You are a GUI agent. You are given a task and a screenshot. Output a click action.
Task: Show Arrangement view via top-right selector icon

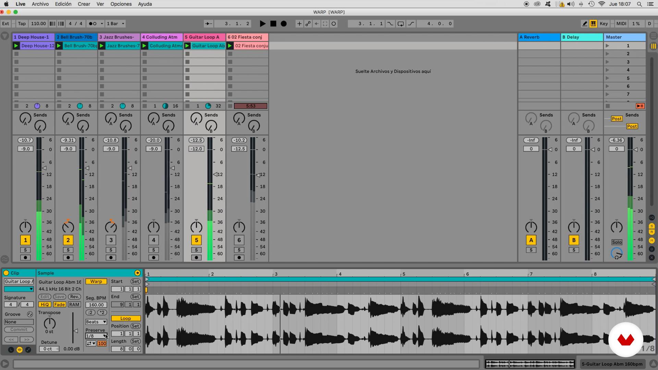[x=653, y=36]
